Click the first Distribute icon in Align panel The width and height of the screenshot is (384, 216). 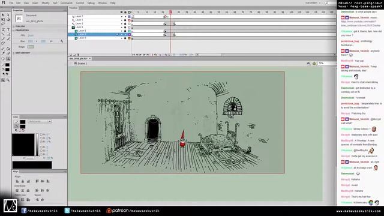17,190
